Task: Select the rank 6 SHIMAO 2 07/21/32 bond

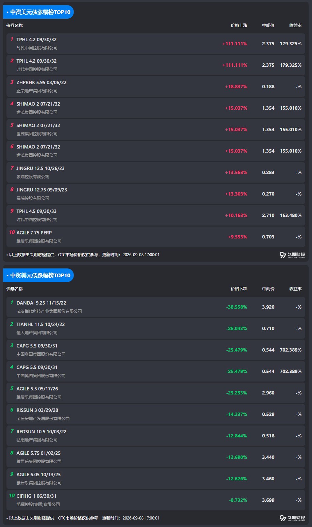Action: pyautogui.click(x=156, y=151)
